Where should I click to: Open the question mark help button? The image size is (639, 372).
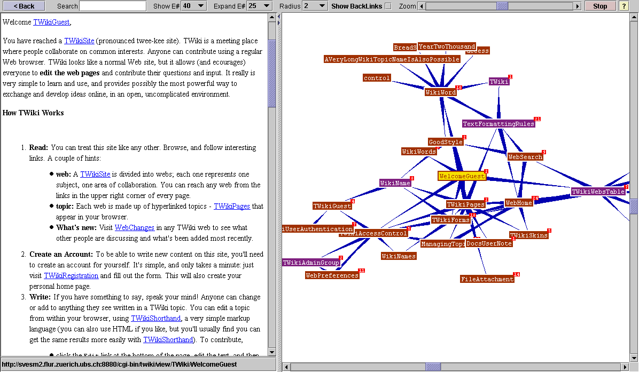click(x=624, y=6)
